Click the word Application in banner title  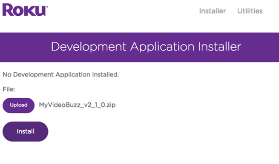click(162, 47)
